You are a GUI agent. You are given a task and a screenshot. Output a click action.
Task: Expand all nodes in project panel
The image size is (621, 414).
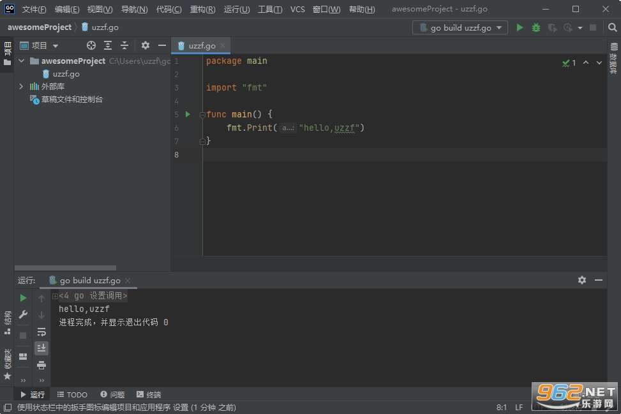pyautogui.click(x=108, y=45)
